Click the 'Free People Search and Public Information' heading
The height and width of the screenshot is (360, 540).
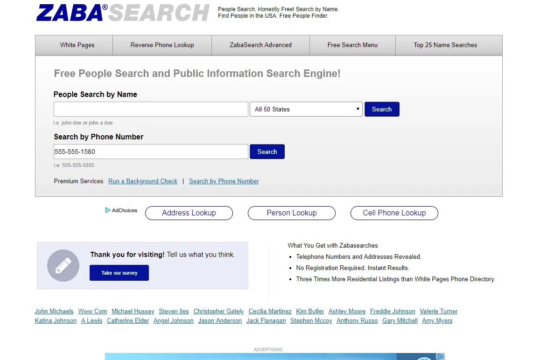click(x=197, y=73)
